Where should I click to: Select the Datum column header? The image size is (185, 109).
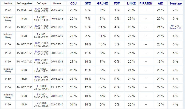[x=57, y=3]
